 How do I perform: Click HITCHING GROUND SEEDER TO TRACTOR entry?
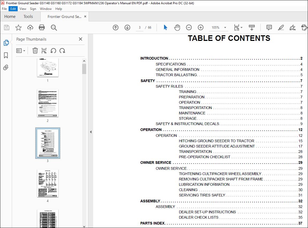pyautogui.click(x=241, y=141)
